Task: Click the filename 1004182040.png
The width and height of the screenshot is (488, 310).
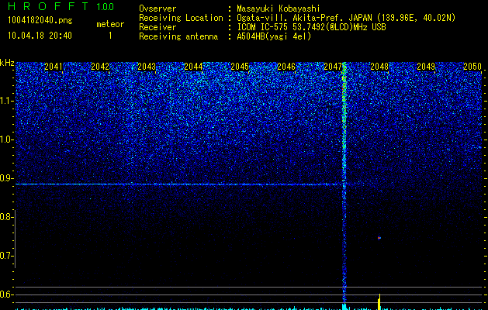Action: (x=40, y=20)
